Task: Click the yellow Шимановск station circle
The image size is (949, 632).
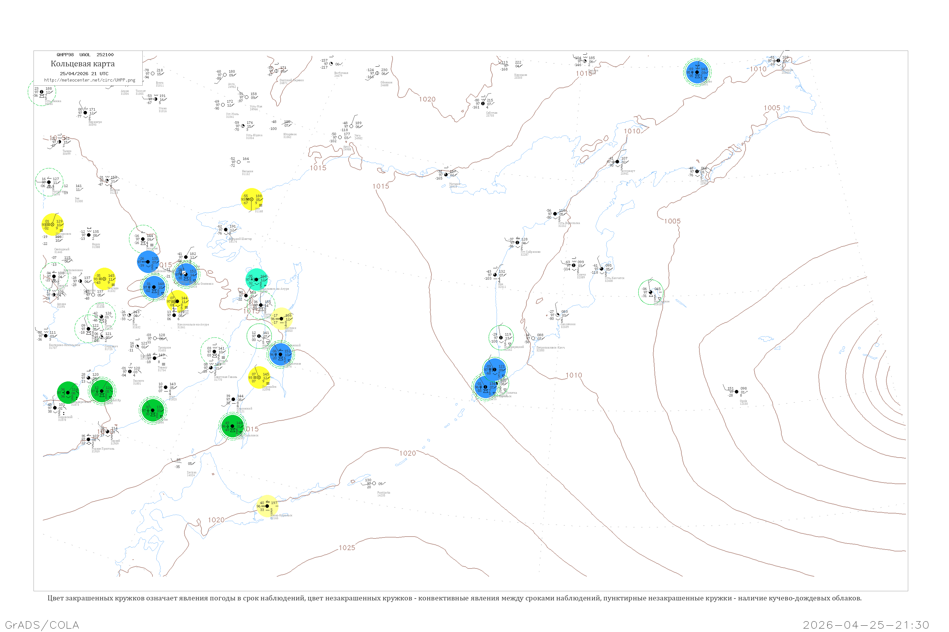Action: (x=53, y=224)
